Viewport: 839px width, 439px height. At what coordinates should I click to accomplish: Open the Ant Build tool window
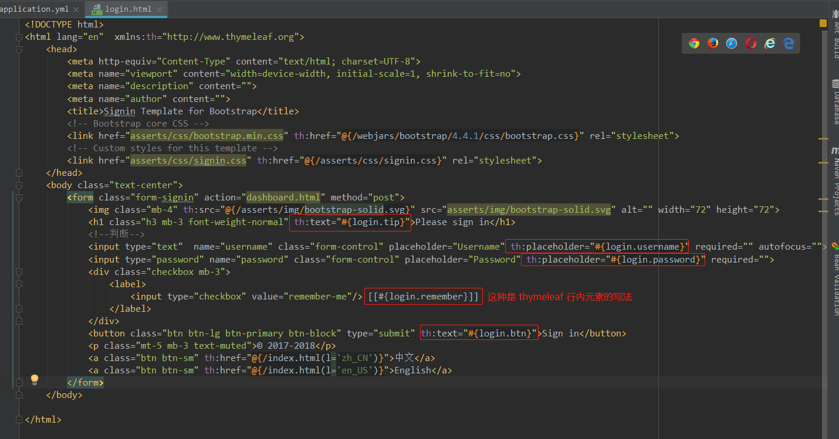tap(835, 35)
